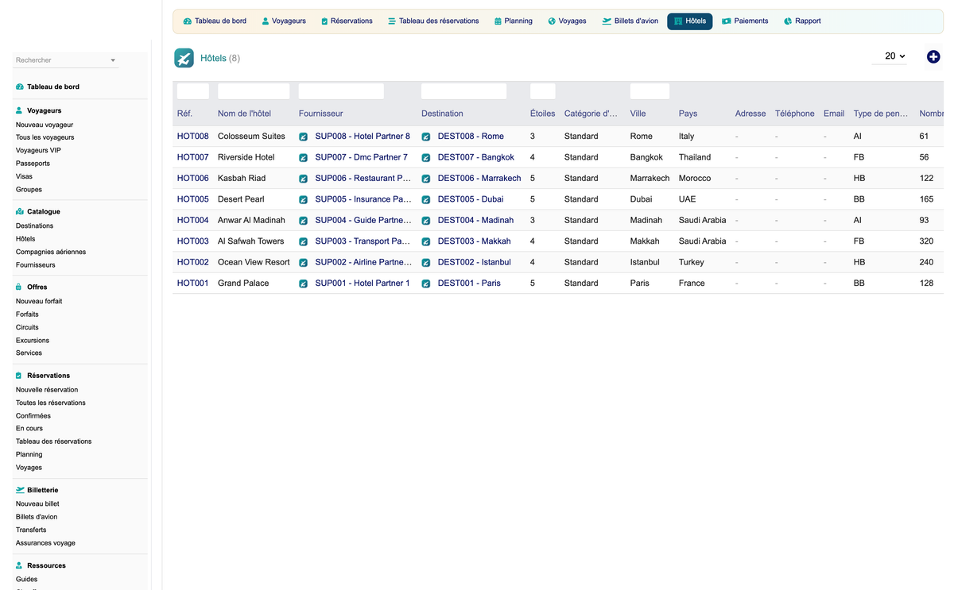This screenshot has height=590, width=954.
Task: Open the Paiements top tab
Action: point(745,21)
